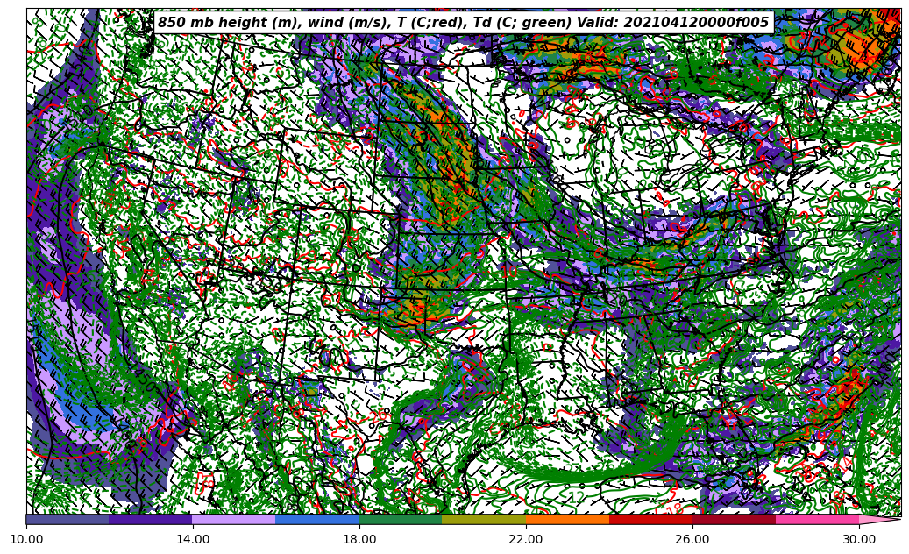Select the dark purple 12–14 colorbar segment
Image resolution: width=909 pixels, height=554 pixels.
click(x=151, y=519)
